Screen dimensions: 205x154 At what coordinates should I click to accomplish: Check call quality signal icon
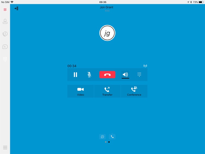[145, 66]
